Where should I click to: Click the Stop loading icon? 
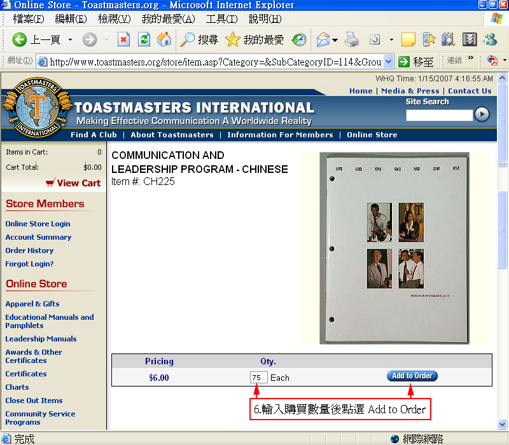click(x=123, y=39)
